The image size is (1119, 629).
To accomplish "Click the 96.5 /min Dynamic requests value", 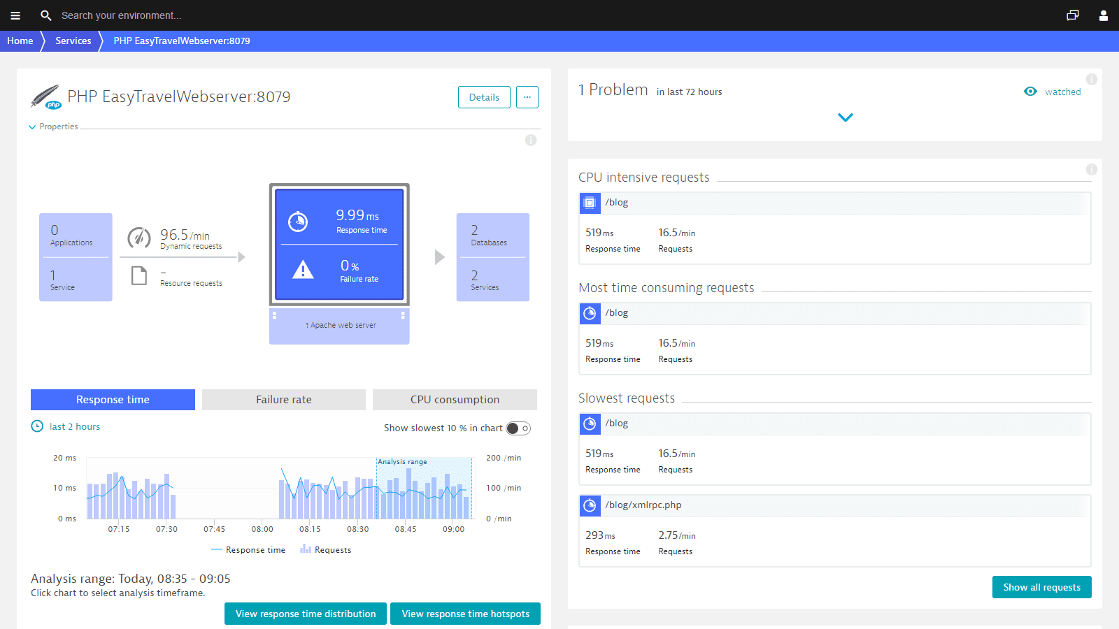I will tap(185, 235).
